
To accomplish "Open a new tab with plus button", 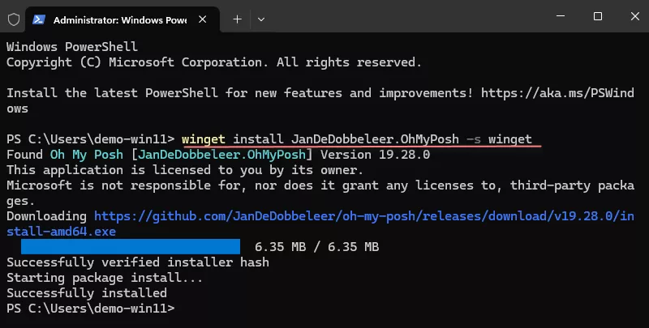I will point(237,19).
